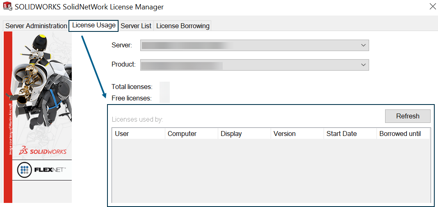Click the Free licenses label
438x207 pixels.
[132, 98]
